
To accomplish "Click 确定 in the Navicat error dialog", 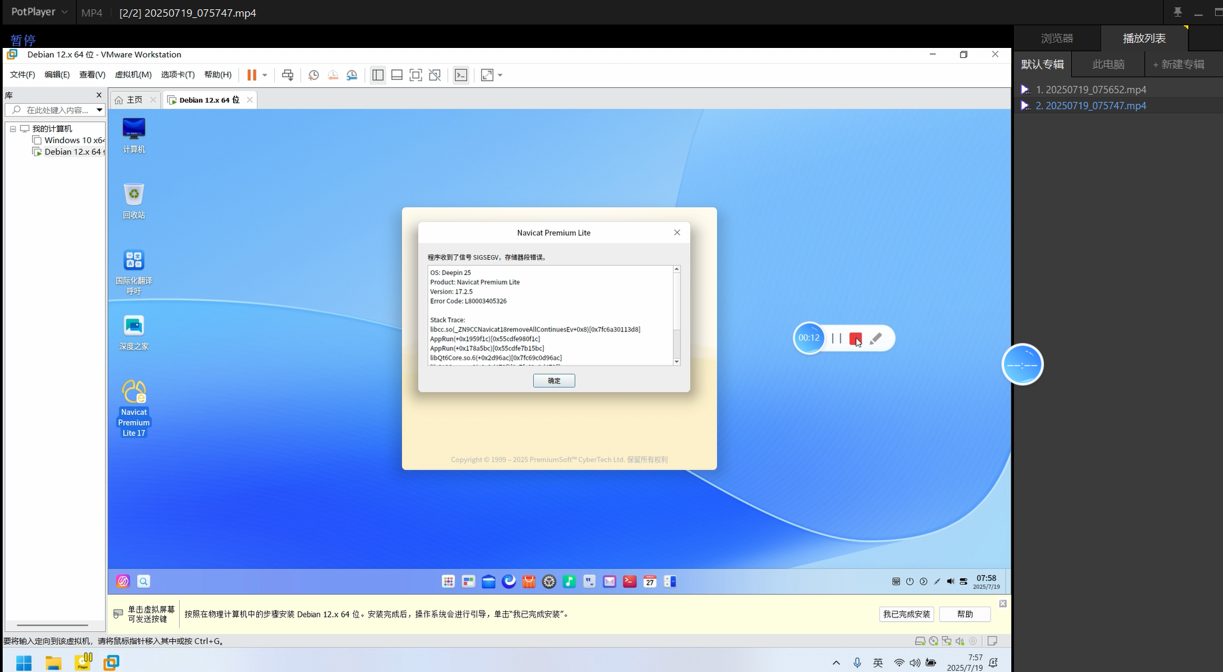I will pyautogui.click(x=554, y=380).
